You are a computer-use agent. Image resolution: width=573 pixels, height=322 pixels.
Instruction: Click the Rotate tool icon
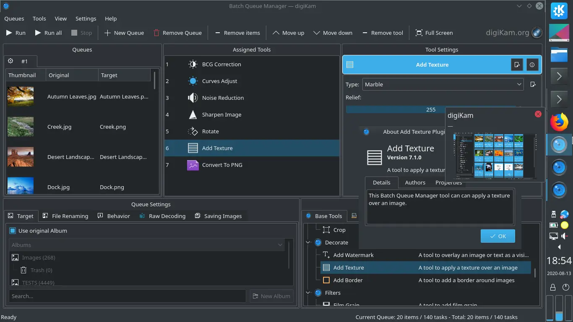pyautogui.click(x=193, y=131)
